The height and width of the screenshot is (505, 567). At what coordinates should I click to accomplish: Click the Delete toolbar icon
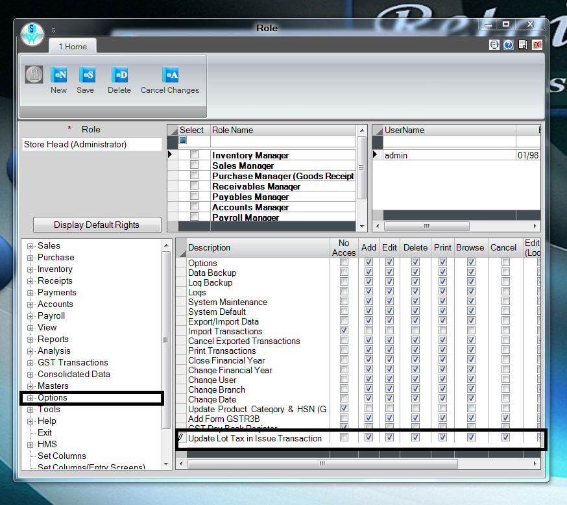119,75
